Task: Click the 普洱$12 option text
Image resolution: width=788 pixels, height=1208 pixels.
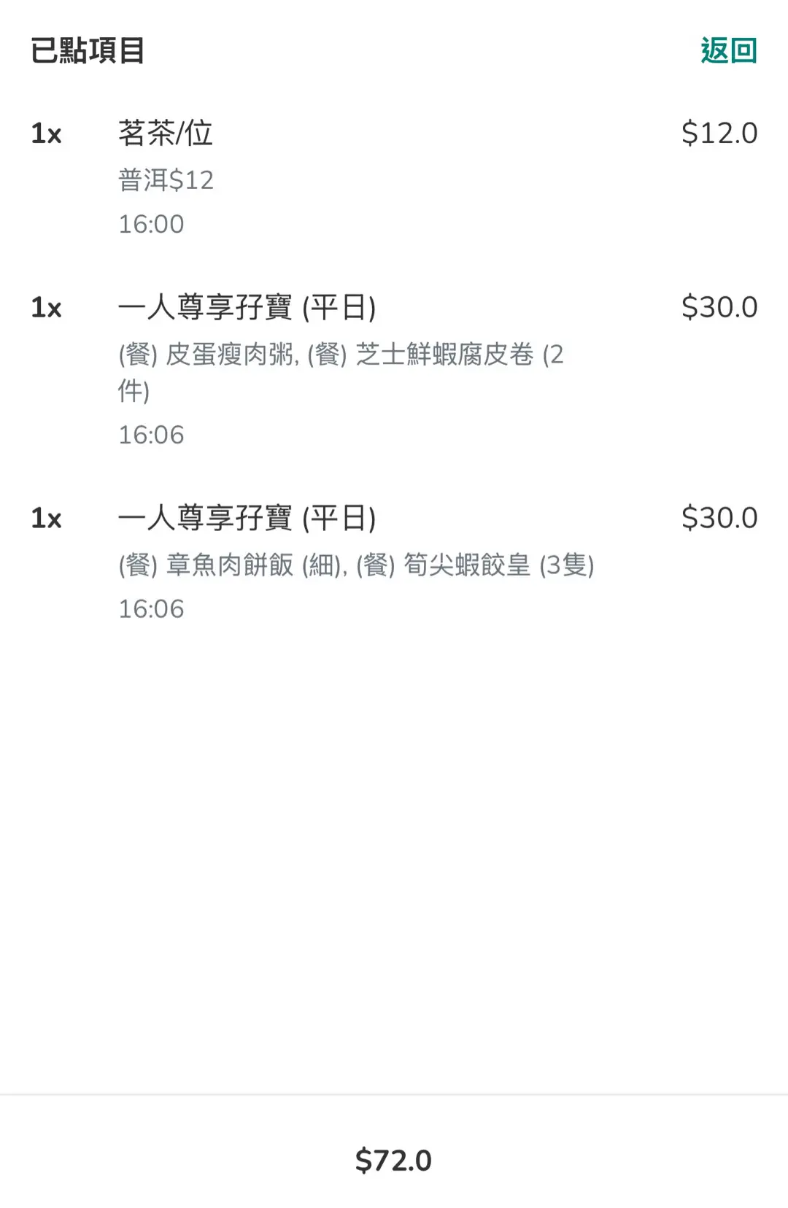Action: [x=166, y=180]
